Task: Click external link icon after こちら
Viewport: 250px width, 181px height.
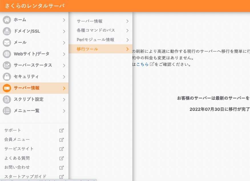Action: tap(152, 64)
